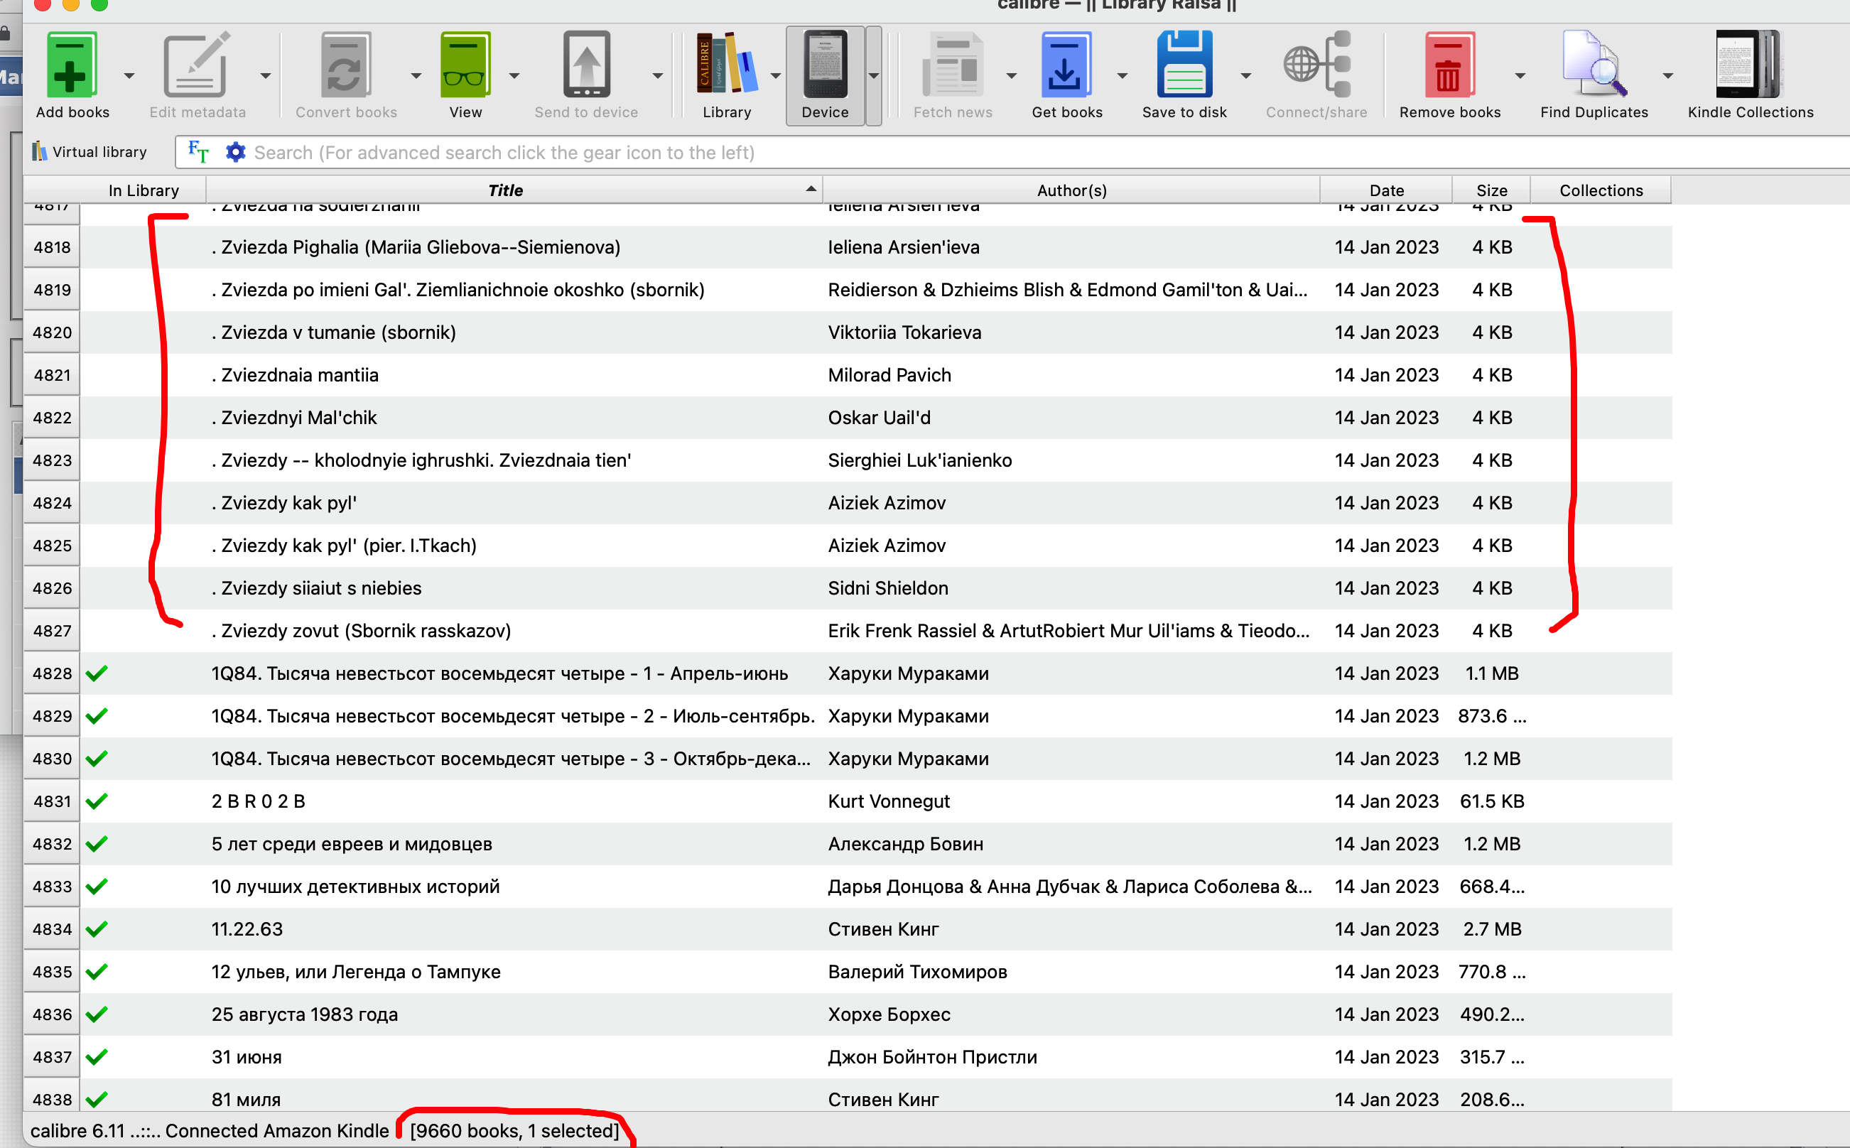Toggle full text search FT icon

pyautogui.click(x=198, y=152)
